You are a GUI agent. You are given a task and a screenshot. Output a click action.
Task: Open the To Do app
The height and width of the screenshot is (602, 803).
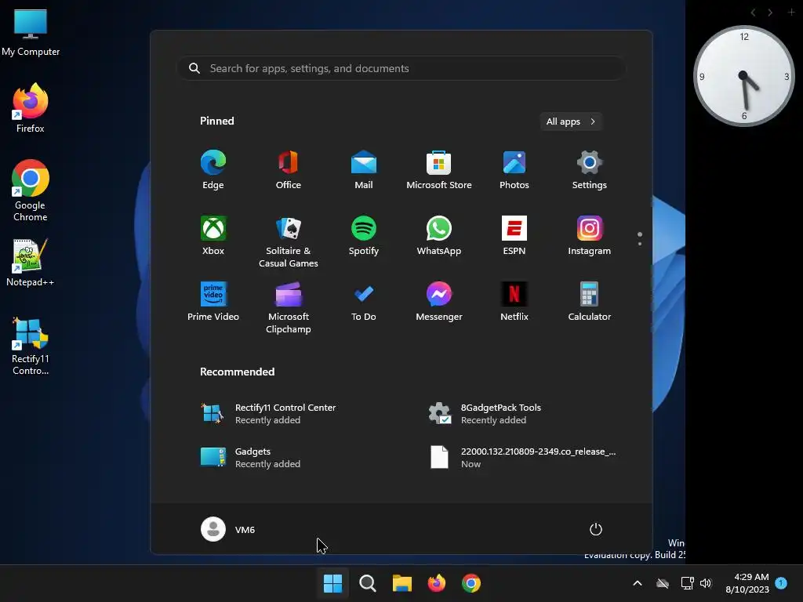click(364, 302)
